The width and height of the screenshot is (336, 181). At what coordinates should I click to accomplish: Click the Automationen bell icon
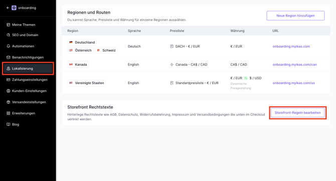tap(9, 46)
